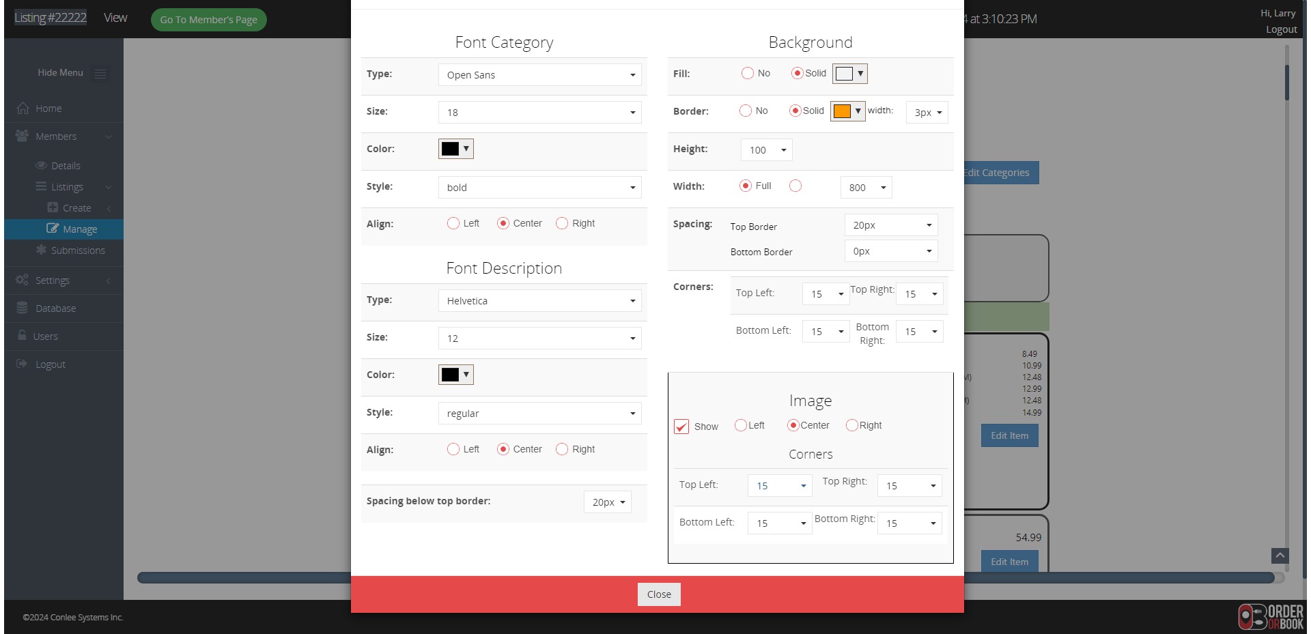This screenshot has height=634, width=1311.
Task: Open Image Bottom Right corner dropdown
Action: click(910, 523)
